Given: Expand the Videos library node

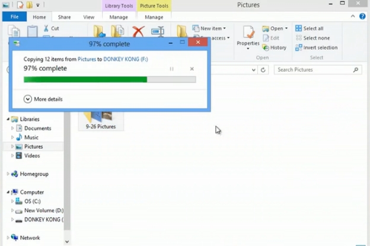Looking at the screenshot, I should click(x=12, y=156).
